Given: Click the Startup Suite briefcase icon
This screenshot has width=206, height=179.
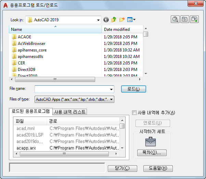Looking at the screenshot, I should (x=151, y=142).
